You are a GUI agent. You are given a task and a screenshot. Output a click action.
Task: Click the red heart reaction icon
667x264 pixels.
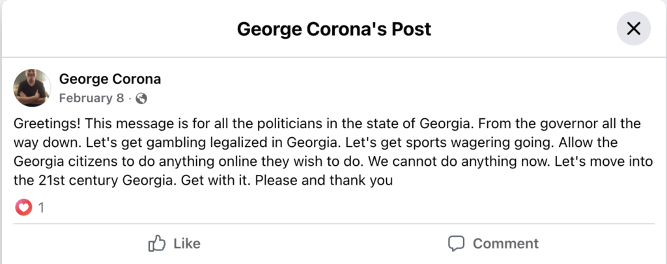tap(22, 208)
